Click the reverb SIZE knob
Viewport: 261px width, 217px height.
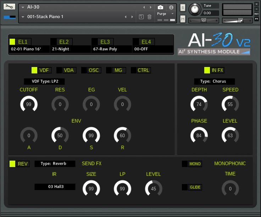(x=91, y=189)
